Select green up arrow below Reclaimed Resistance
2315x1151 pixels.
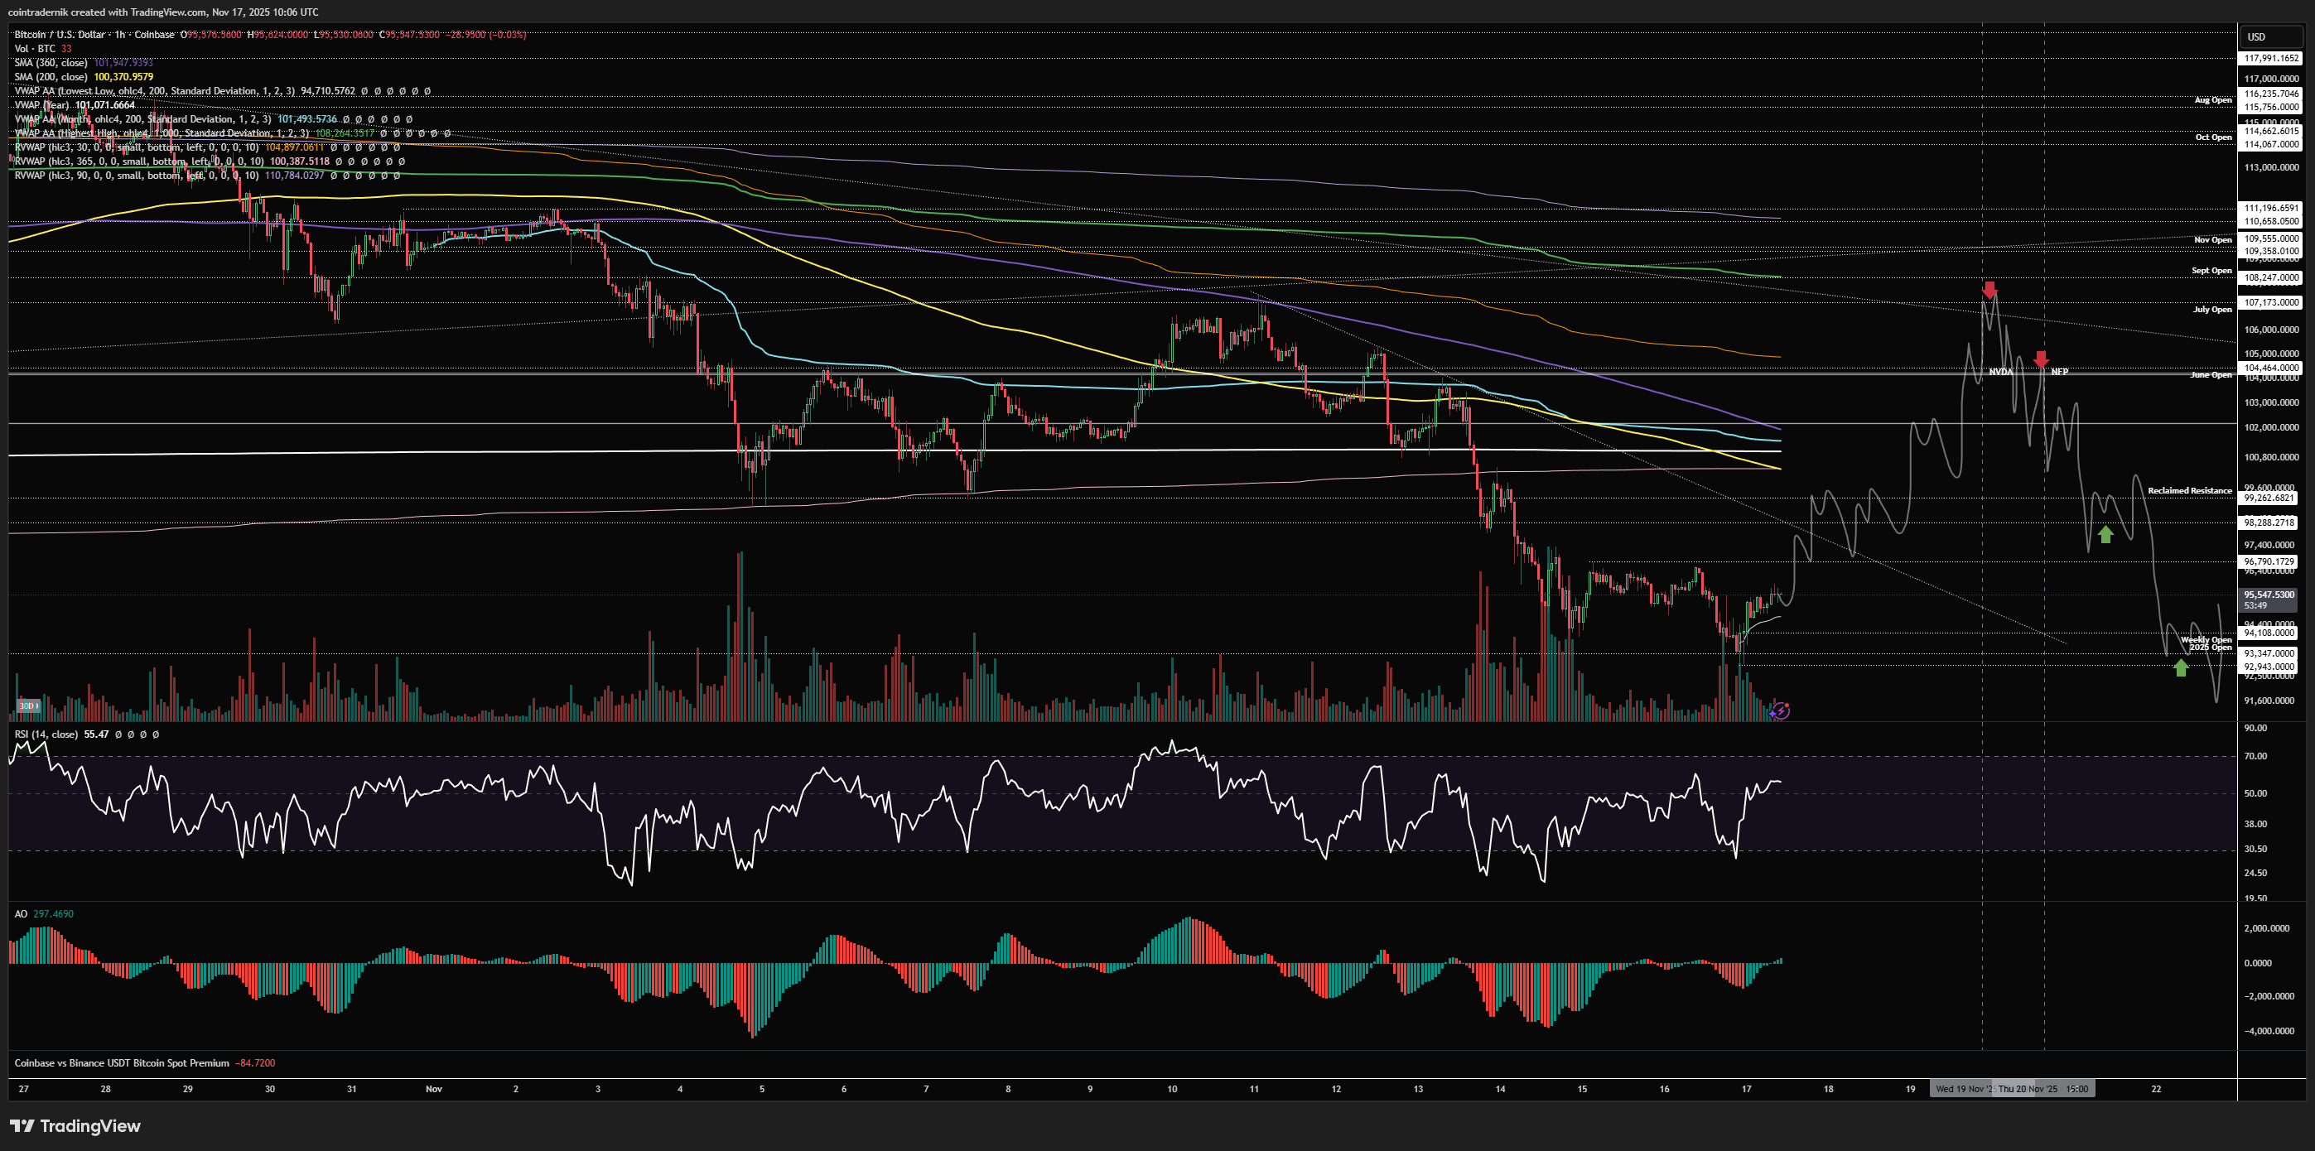tap(2105, 535)
